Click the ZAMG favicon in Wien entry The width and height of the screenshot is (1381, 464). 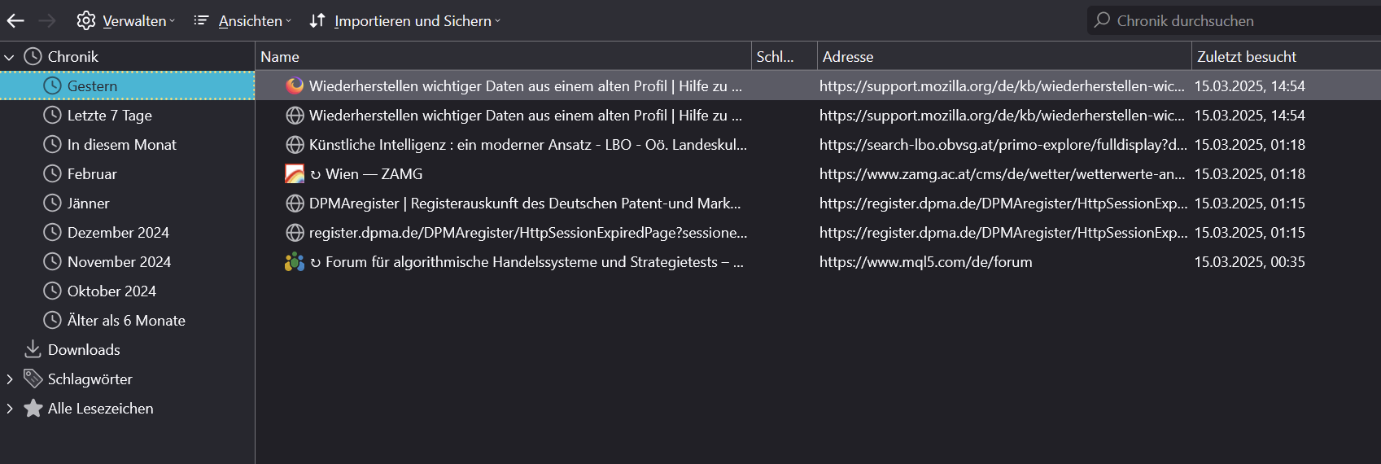click(x=295, y=173)
